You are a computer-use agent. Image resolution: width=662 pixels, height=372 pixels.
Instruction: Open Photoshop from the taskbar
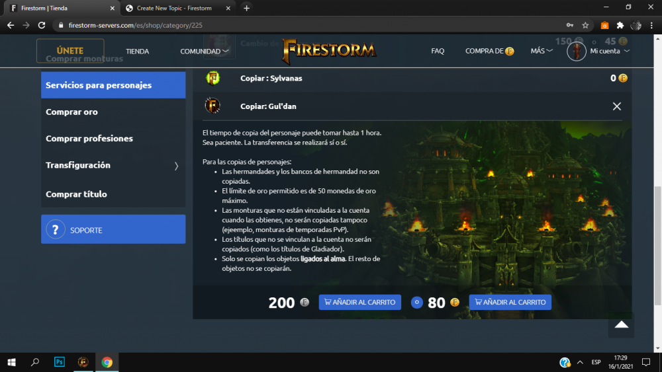[x=60, y=362]
